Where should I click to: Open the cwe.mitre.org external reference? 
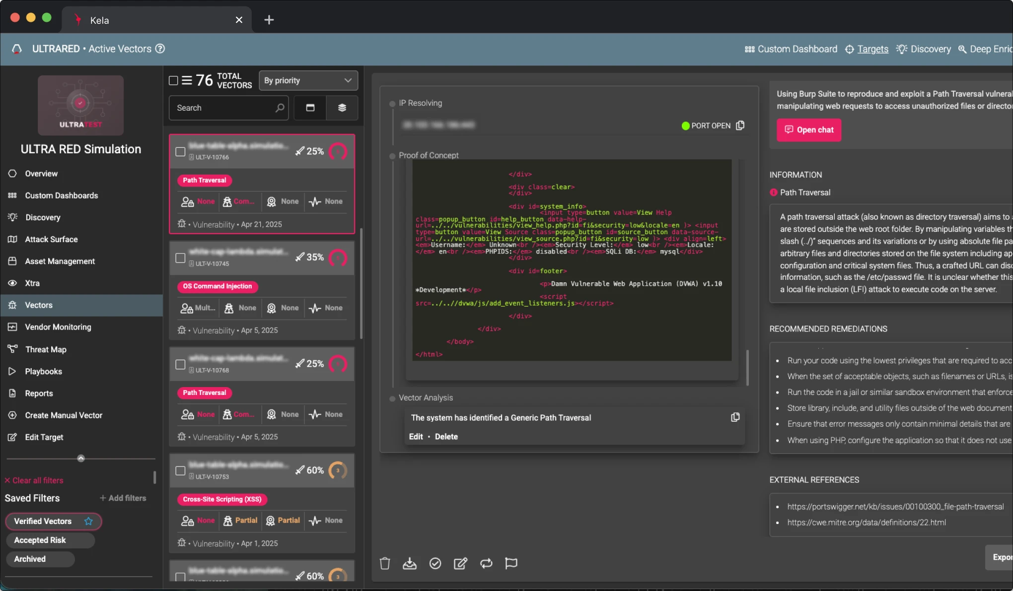(867, 523)
